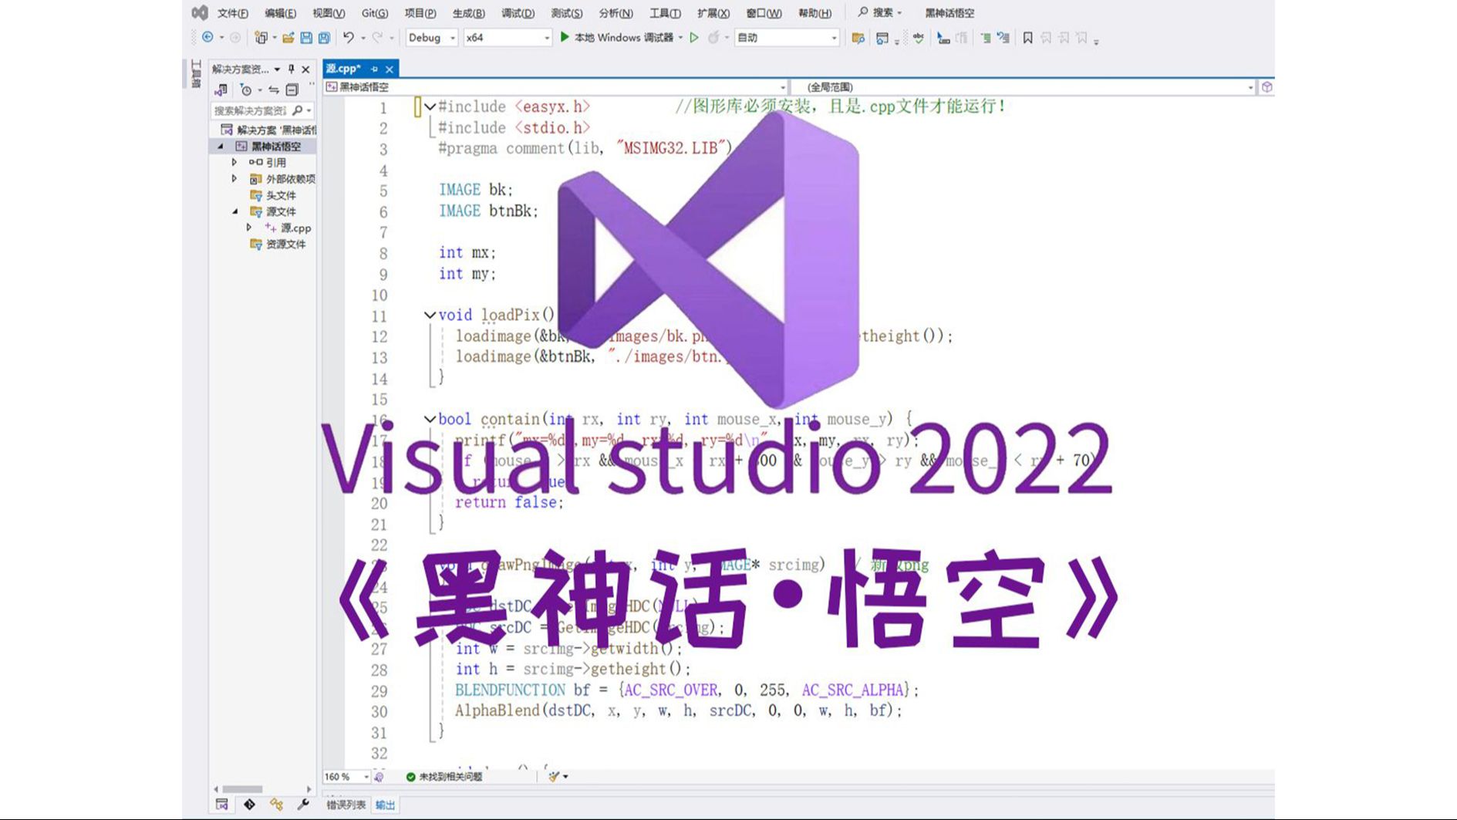The height and width of the screenshot is (820, 1457).
Task: Click the Hot Reload flame icon
Action: coord(713,37)
